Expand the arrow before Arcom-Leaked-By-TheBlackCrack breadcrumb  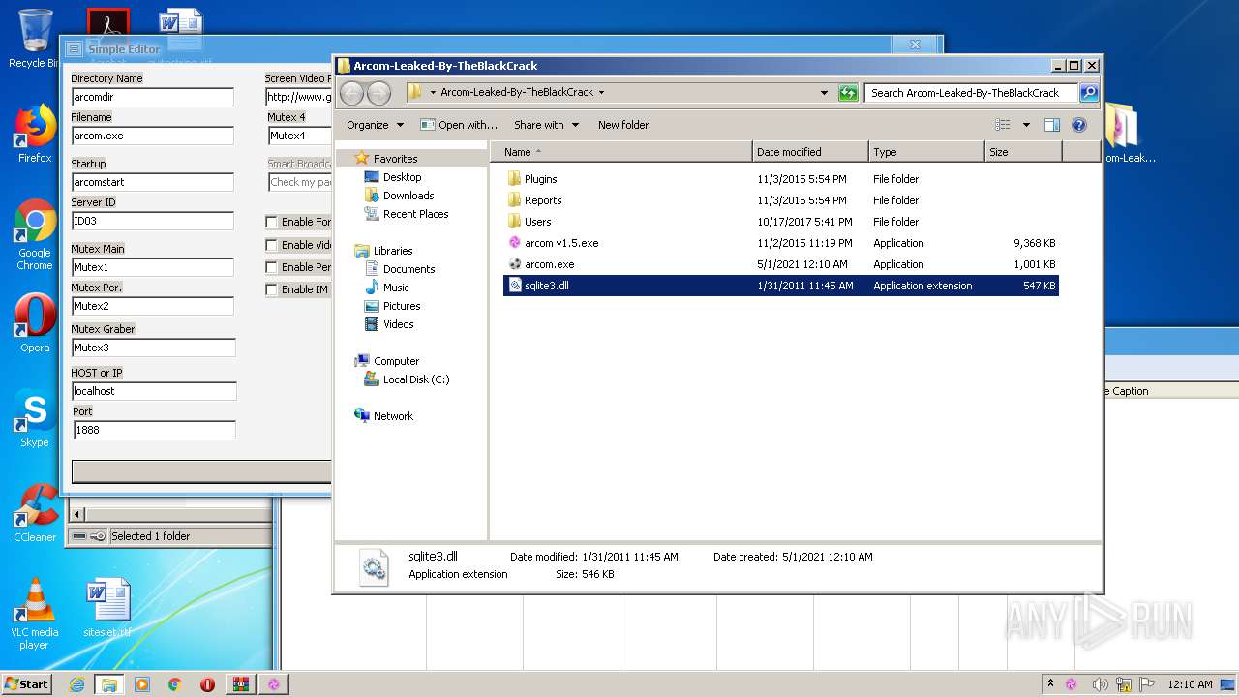[x=433, y=93]
